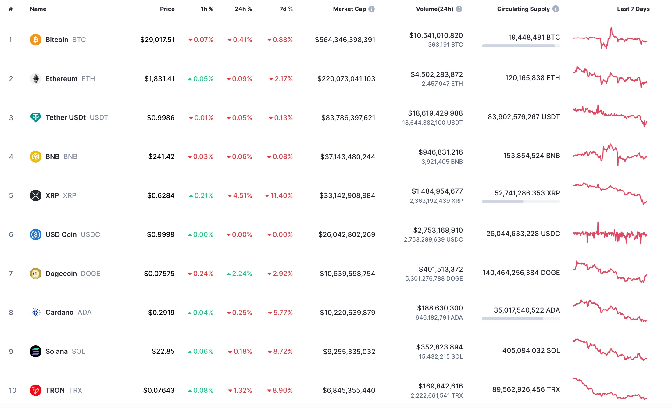The height and width of the screenshot is (408, 672).
Task: Click the Solana SOL logo icon
Action: point(35,351)
